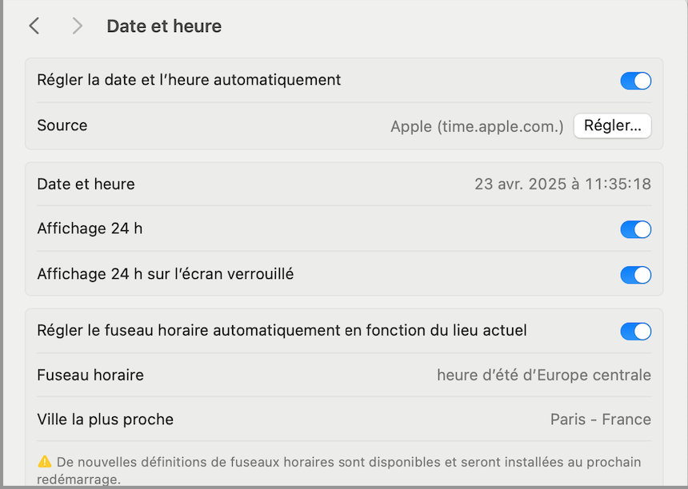
Task: Select the Ville la plus proche label
Action: pyautogui.click(x=105, y=419)
